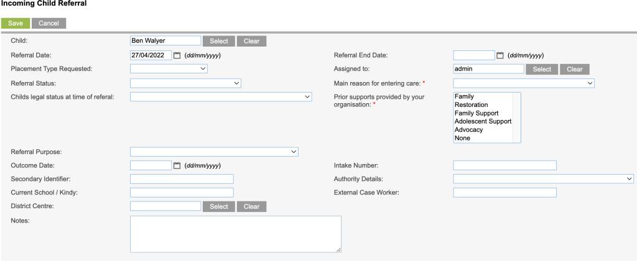The image size is (637, 261).
Task: Pick None in prior supports list
Action: click(462, 138)
